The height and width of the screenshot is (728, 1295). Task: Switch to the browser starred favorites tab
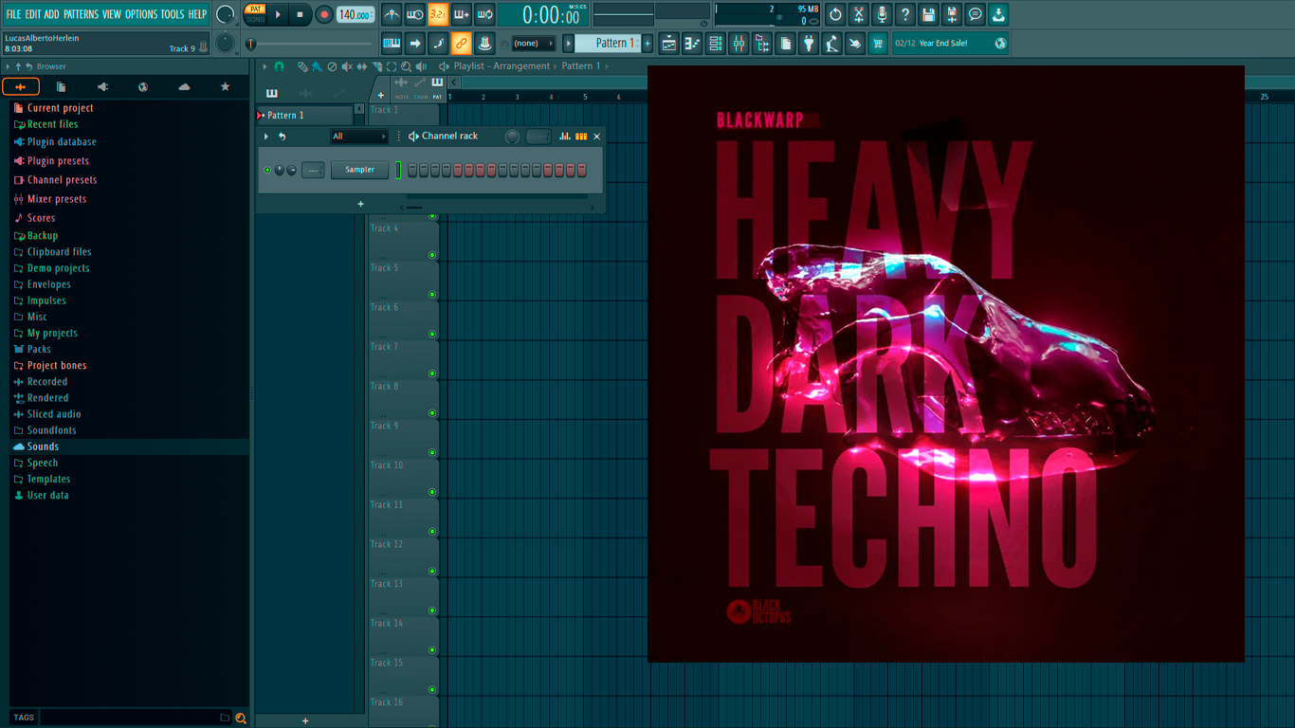coord(225,87)
